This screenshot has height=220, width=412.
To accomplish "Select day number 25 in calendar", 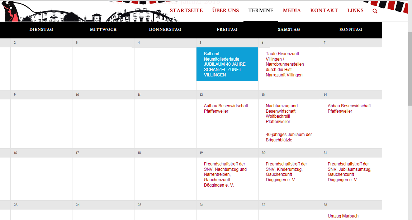I will [x=139, y=205].
